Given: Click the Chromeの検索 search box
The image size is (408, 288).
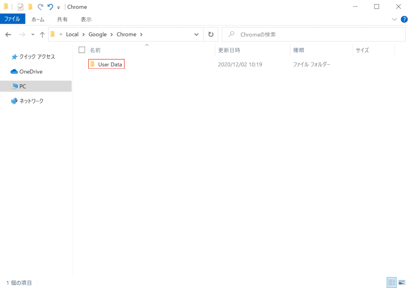Looking at the screenshot, I should pyautogui.click(x=313, y=35).
